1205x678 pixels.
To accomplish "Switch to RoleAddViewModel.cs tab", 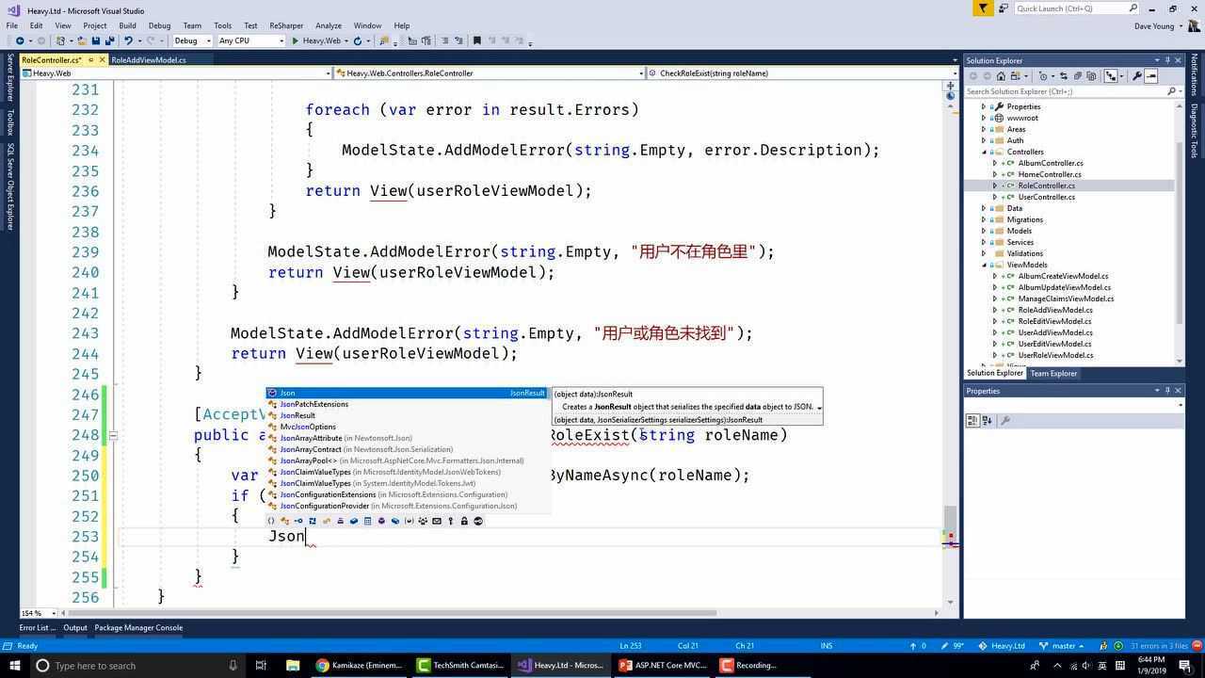I will (x=149, y=59).
